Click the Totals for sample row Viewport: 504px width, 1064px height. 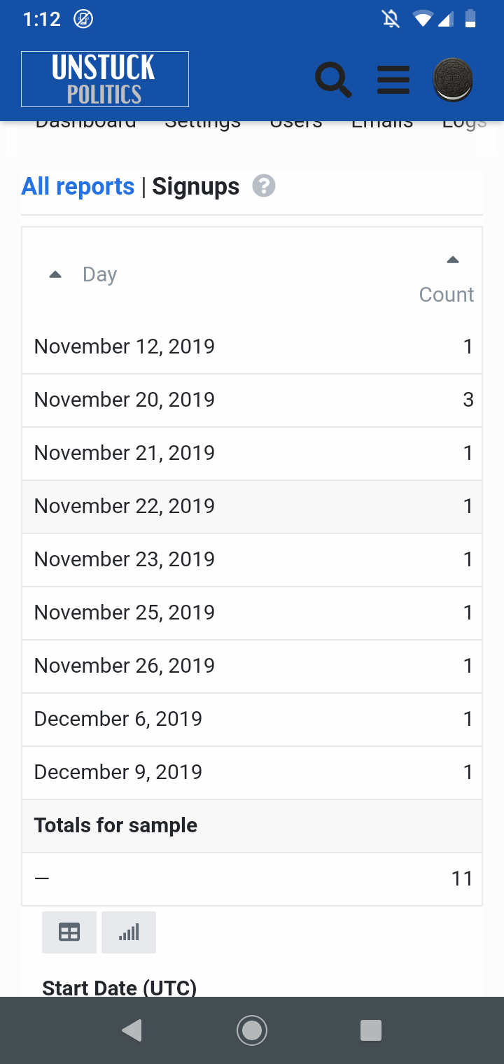[x=252, y=826]
